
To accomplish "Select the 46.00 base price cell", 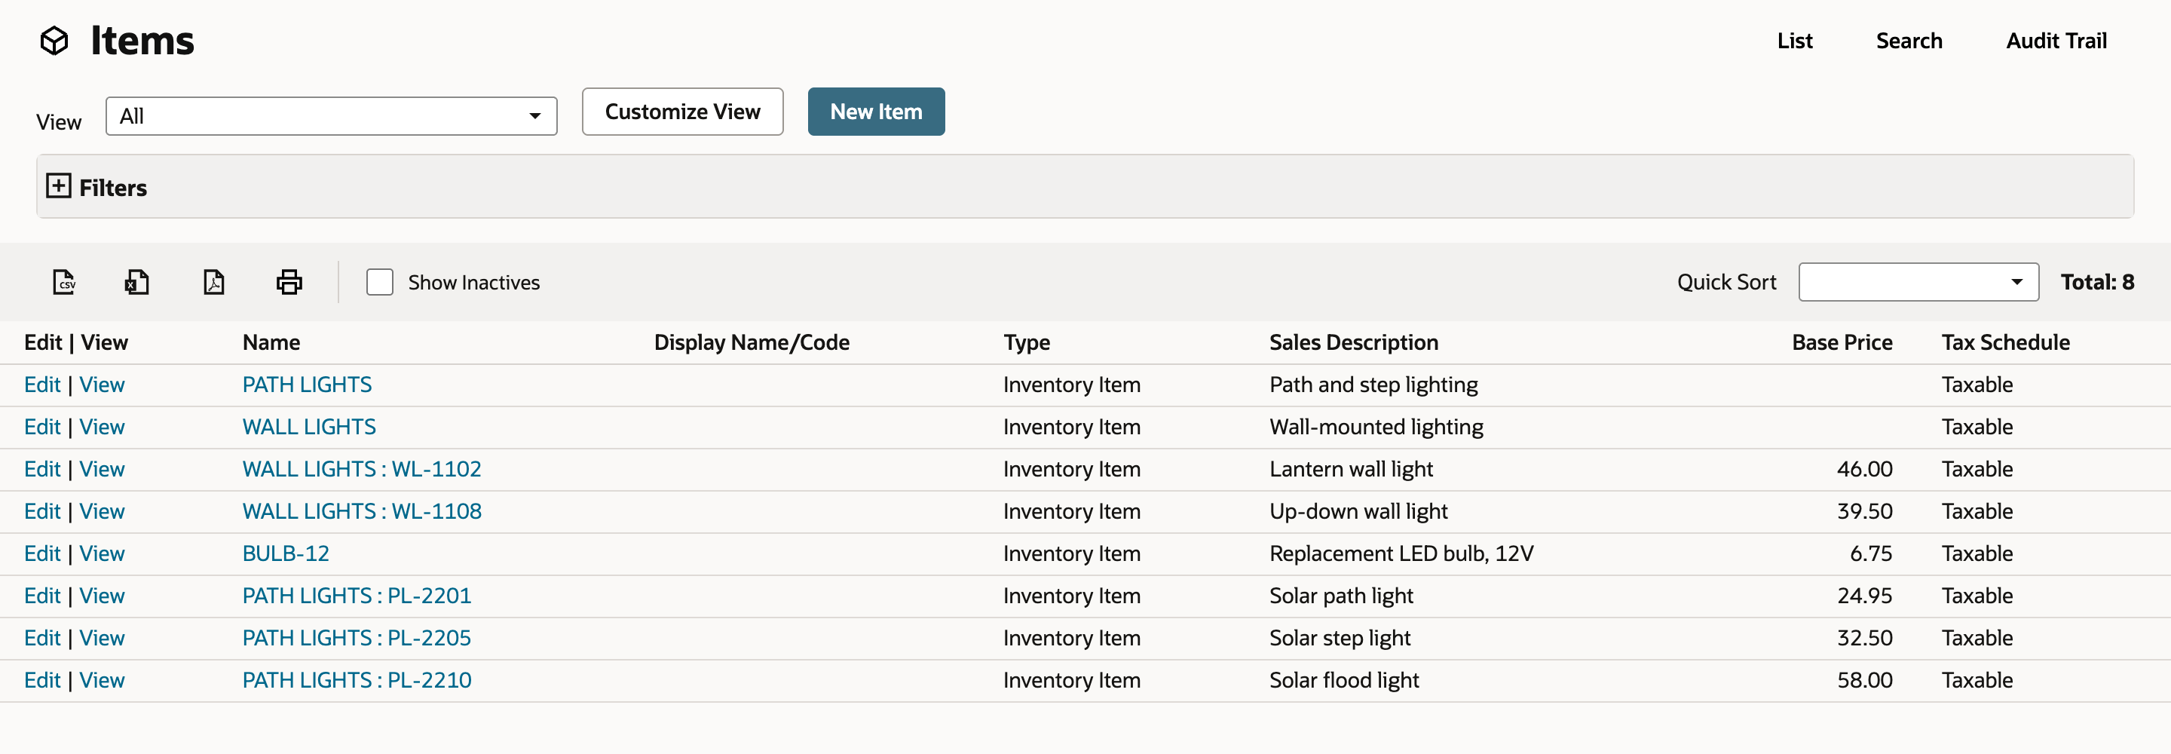I will (x=1864, y=469).
